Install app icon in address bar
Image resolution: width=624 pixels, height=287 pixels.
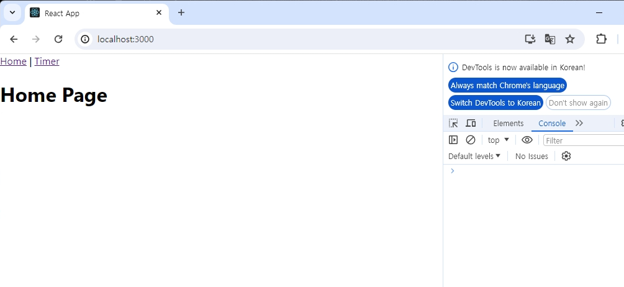pyautogui.click(x=530, y=39)
